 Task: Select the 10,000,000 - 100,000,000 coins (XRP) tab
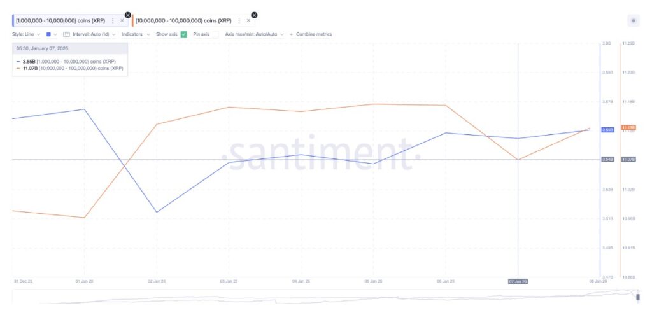click(185, 20)
